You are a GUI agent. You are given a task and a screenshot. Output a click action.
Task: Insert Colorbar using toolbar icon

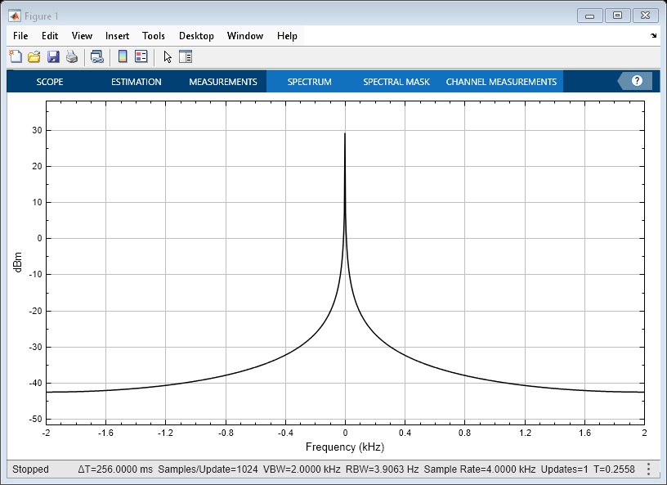click(x=123, y=56)
